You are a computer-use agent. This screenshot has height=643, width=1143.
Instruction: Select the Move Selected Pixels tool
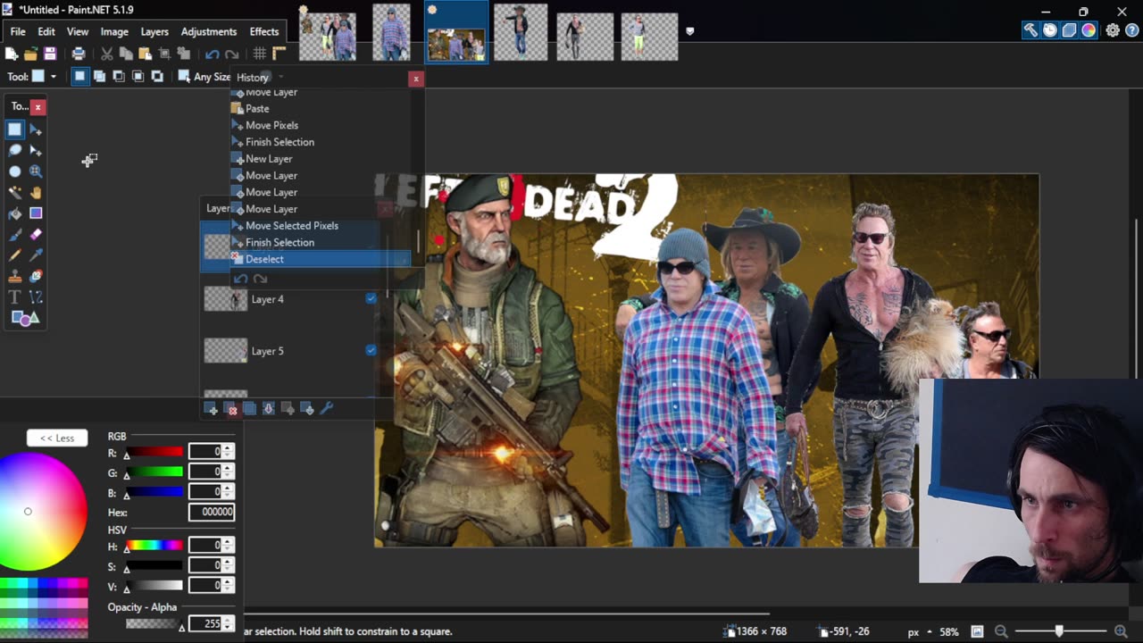[36, 129]
